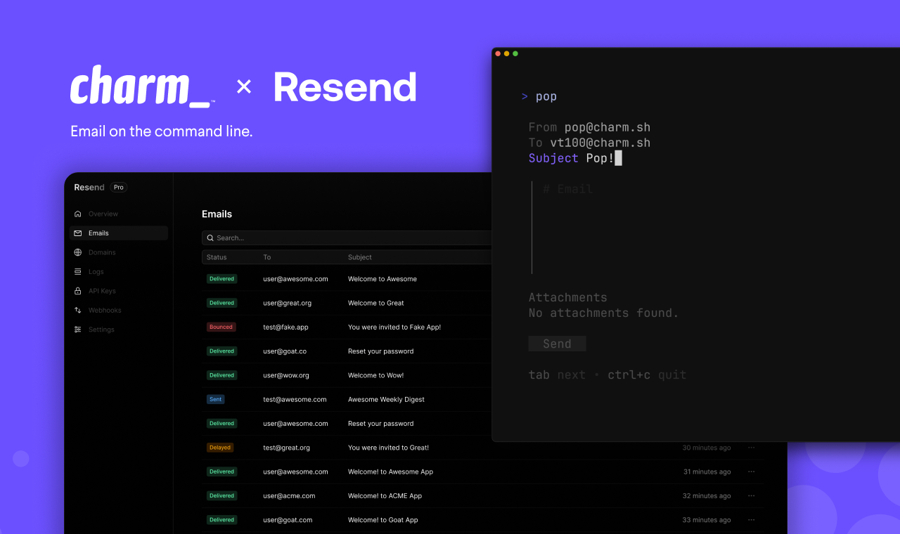Click the To column header
The image size is (900, 534).
(267, 257)
